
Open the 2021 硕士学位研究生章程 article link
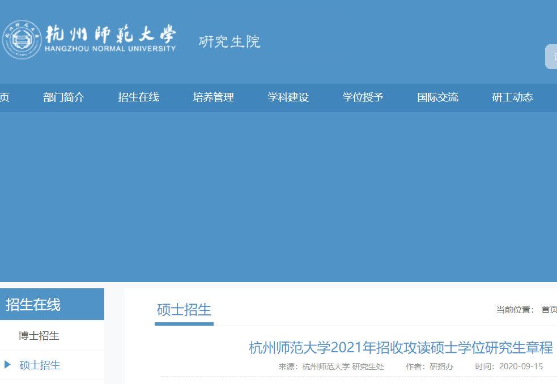(399, 349)
